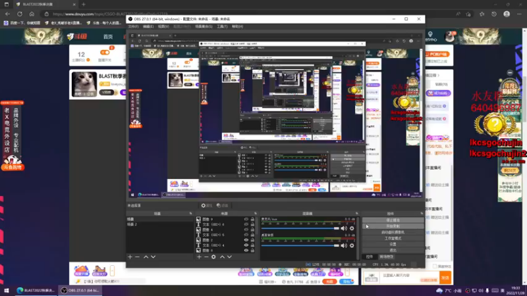This screenshot has width=527, height=296.
Task: Enable 工作室模式 button
Action: [x=393, y=238]
